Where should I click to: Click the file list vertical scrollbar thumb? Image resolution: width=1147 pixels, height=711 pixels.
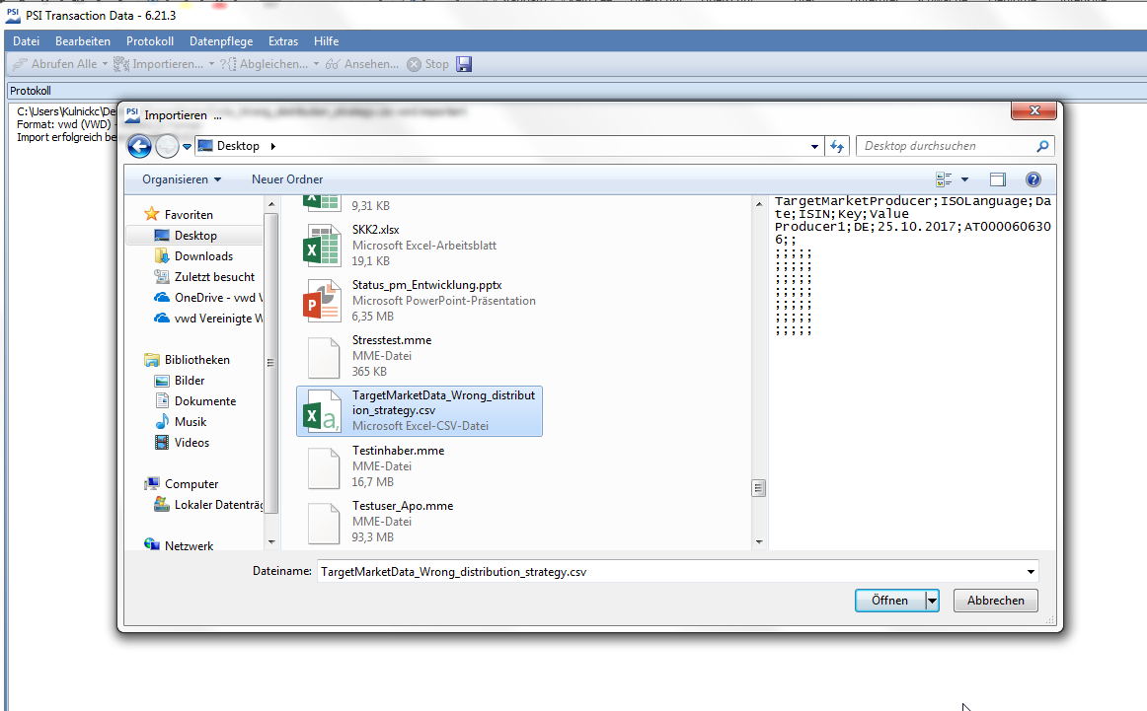[758, 487]
